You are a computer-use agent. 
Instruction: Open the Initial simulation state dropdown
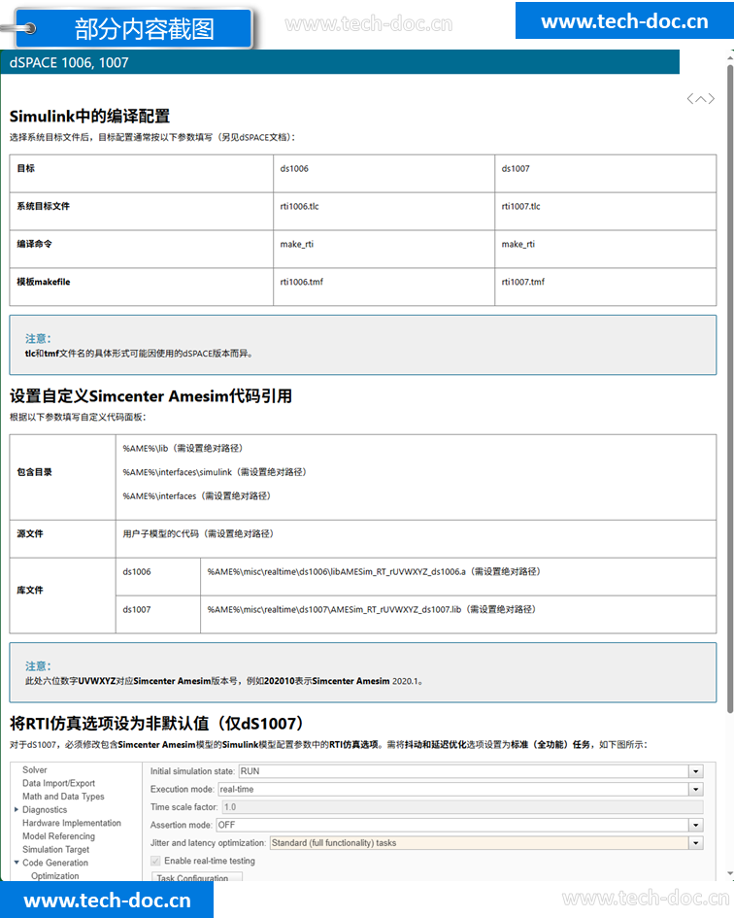pos(696,771)
